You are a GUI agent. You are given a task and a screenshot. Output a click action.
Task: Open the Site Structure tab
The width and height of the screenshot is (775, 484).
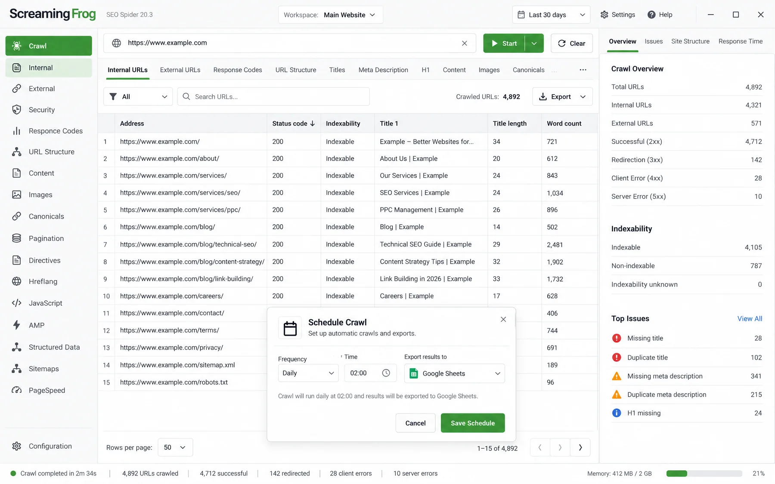coord(690,41)
